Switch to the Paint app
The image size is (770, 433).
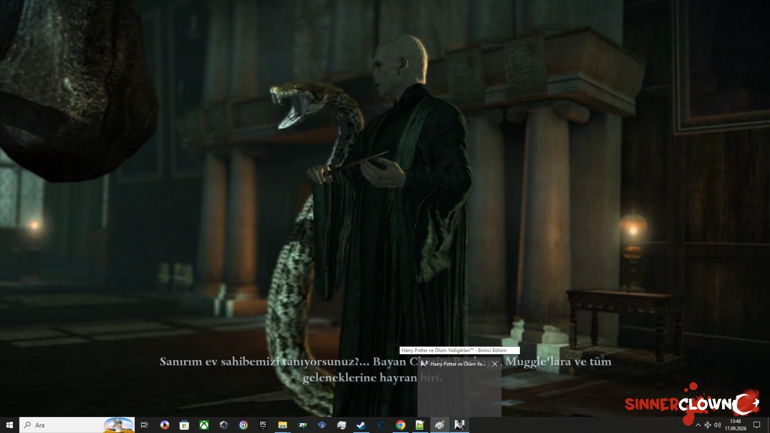pos(440,425)
